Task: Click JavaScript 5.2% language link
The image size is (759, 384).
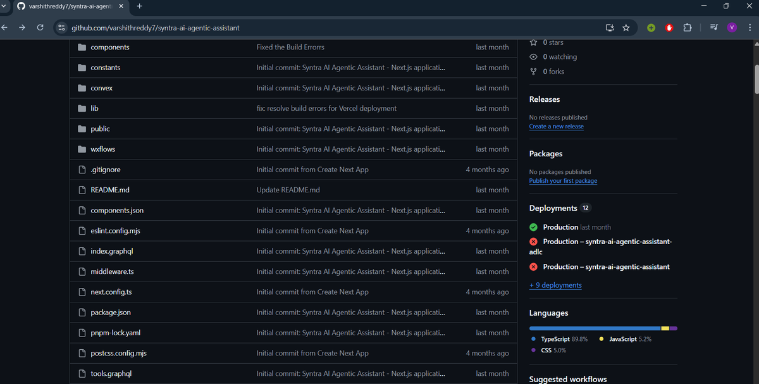Action: (x=625, y=339)
